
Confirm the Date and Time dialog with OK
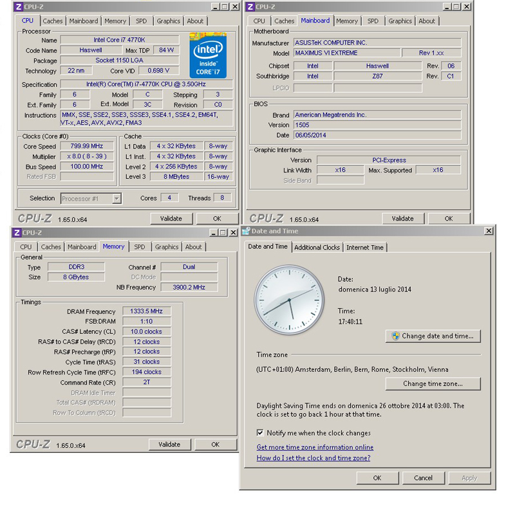(x=377, y=478)
